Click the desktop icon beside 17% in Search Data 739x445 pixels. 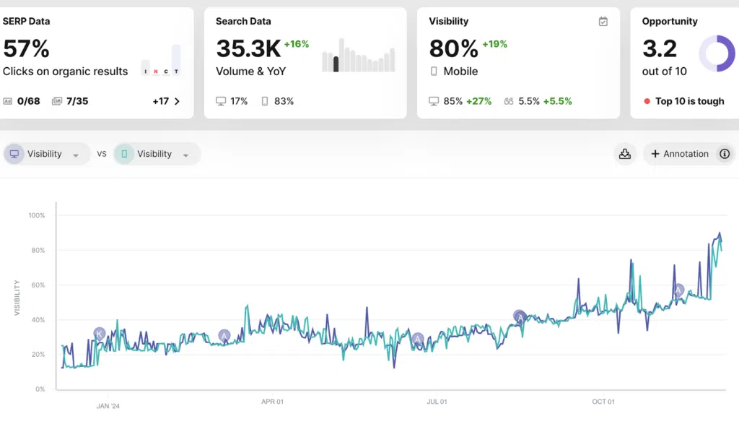click(x=221, y=101)
